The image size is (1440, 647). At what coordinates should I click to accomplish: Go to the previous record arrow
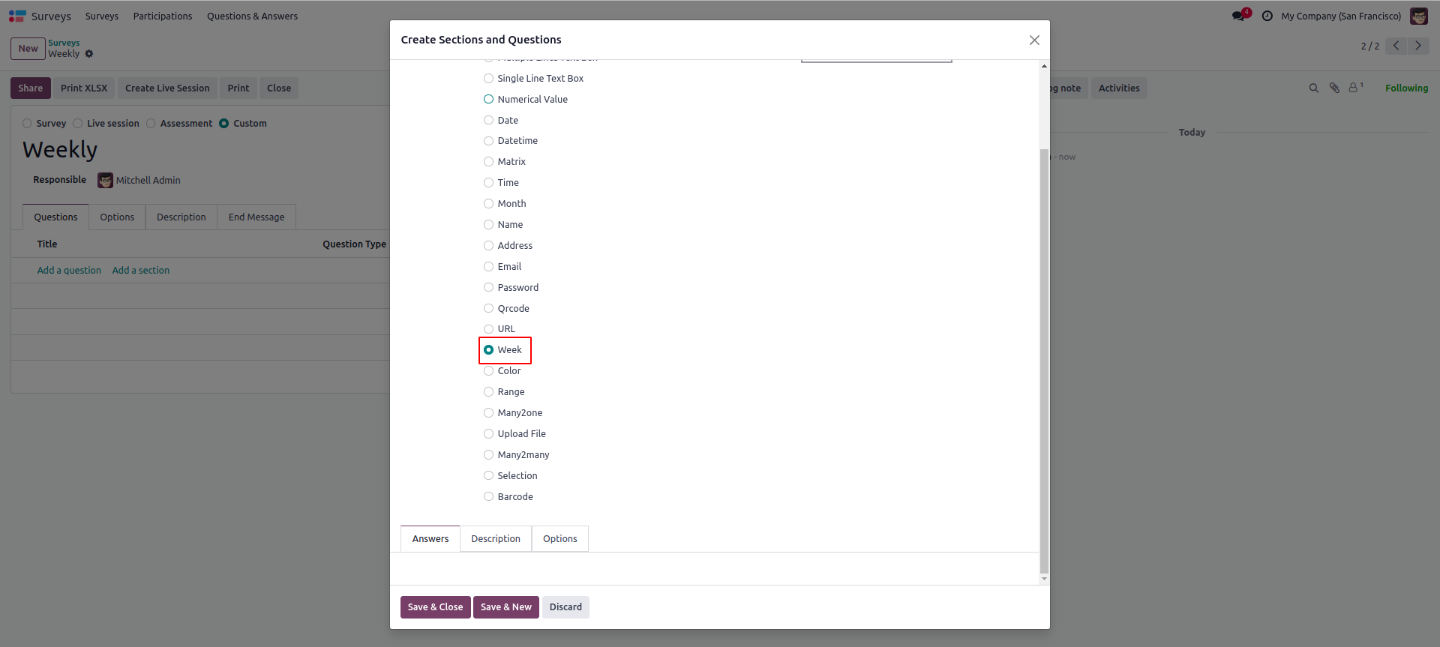tap(1396, 46)
